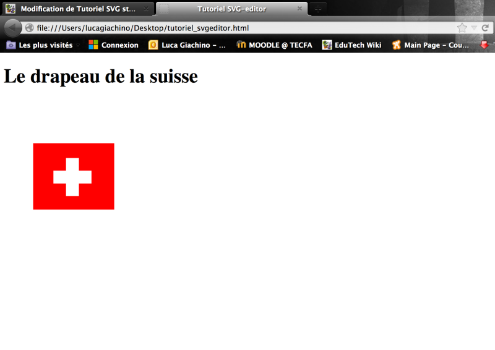Click the MOODLE @ TECFA bookmark favicon
The image size is (495, 350).
(241, 45)
